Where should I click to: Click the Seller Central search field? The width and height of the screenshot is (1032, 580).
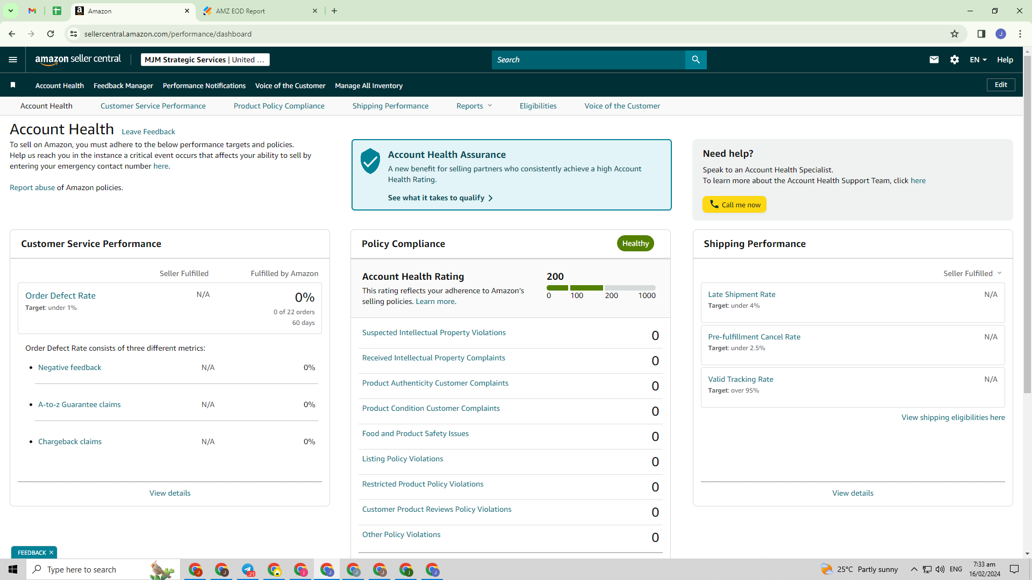point(589,60)
